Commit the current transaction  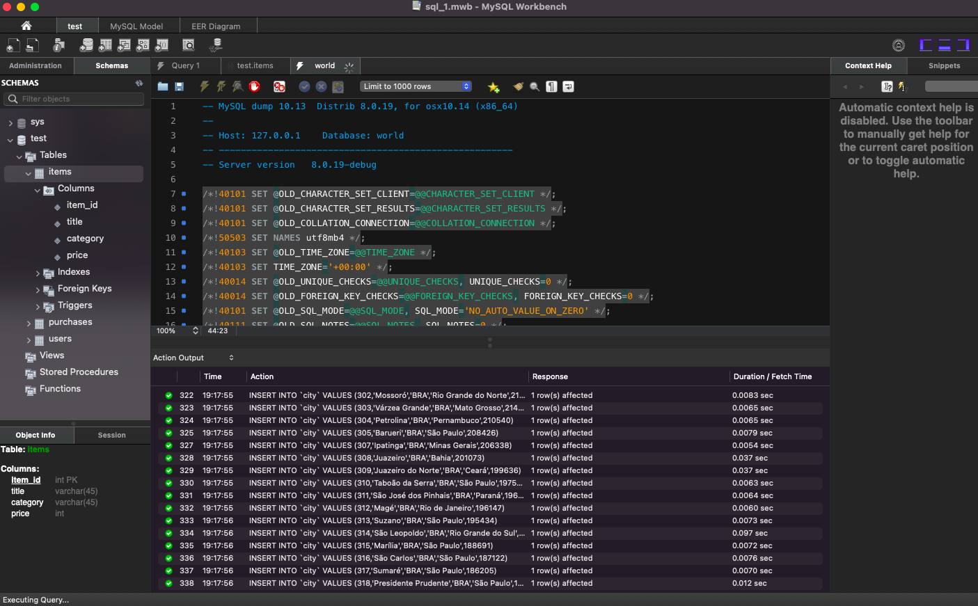pos(304,86)
